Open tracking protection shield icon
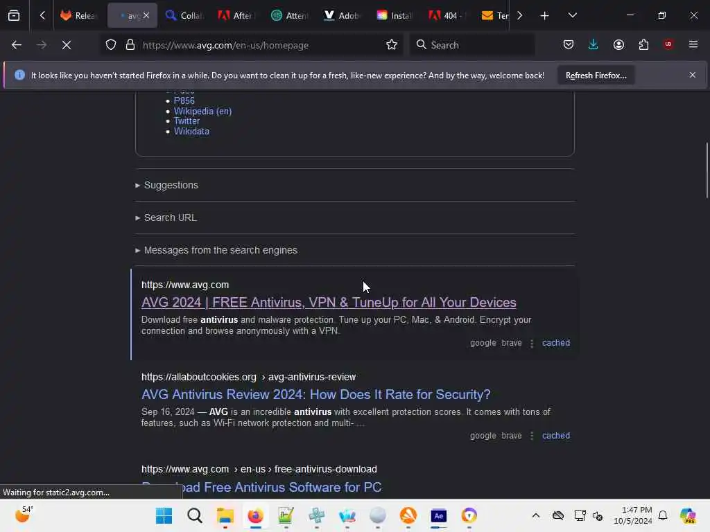 tap(111, 45)
